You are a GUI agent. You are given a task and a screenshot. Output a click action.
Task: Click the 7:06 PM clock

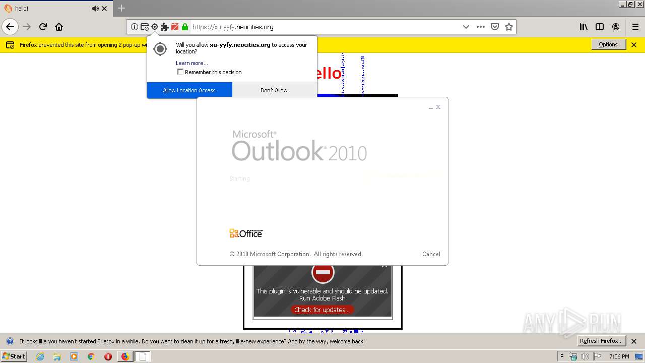(x=619, y=356)
